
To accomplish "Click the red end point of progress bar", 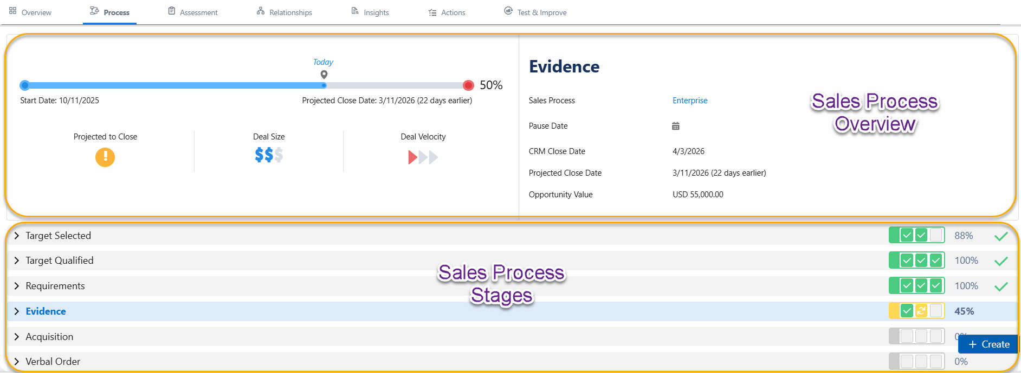I will (x=469, y=85).
